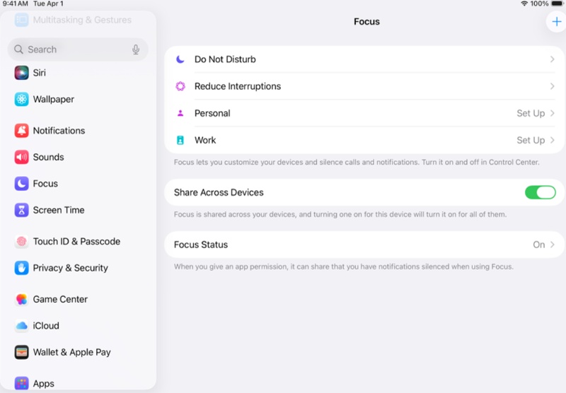Open the Do Not Disturb focus
Screen dimensions: 566x393
point(364,59)
